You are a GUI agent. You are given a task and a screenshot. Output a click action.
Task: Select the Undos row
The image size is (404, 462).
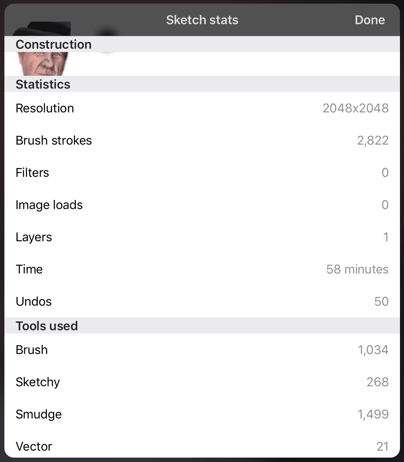tap(202, 302)
